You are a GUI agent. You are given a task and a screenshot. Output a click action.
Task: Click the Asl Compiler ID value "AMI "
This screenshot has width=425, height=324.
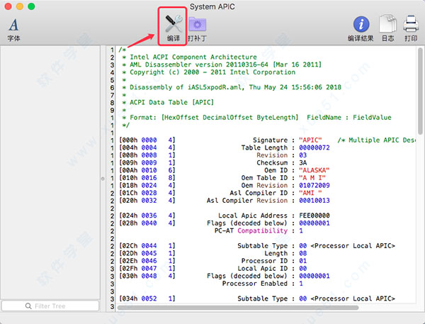[x=310, y=193]
